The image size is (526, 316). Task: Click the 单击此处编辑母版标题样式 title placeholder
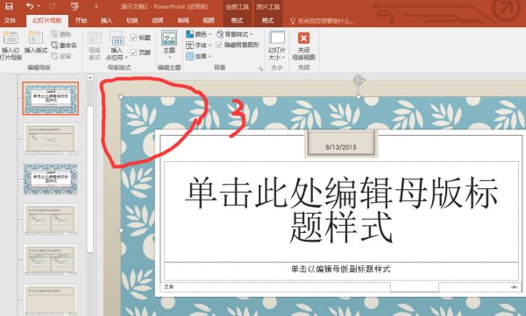coord(341,211)
